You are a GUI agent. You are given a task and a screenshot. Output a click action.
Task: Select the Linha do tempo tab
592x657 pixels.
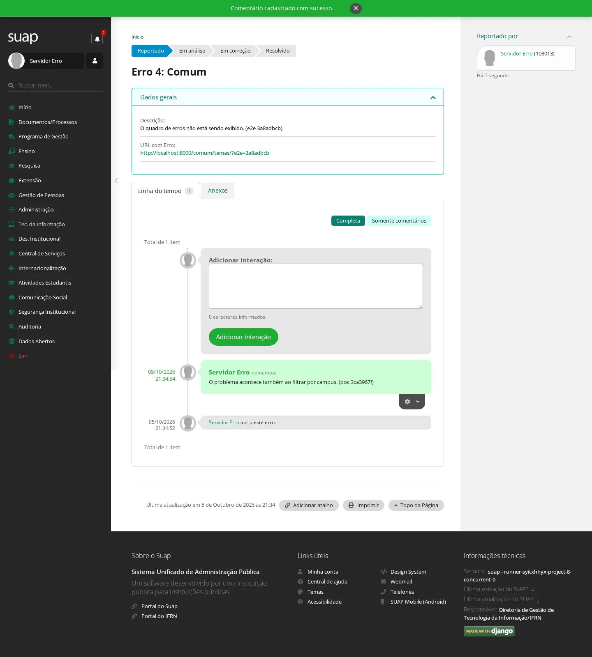pos(166,191)
